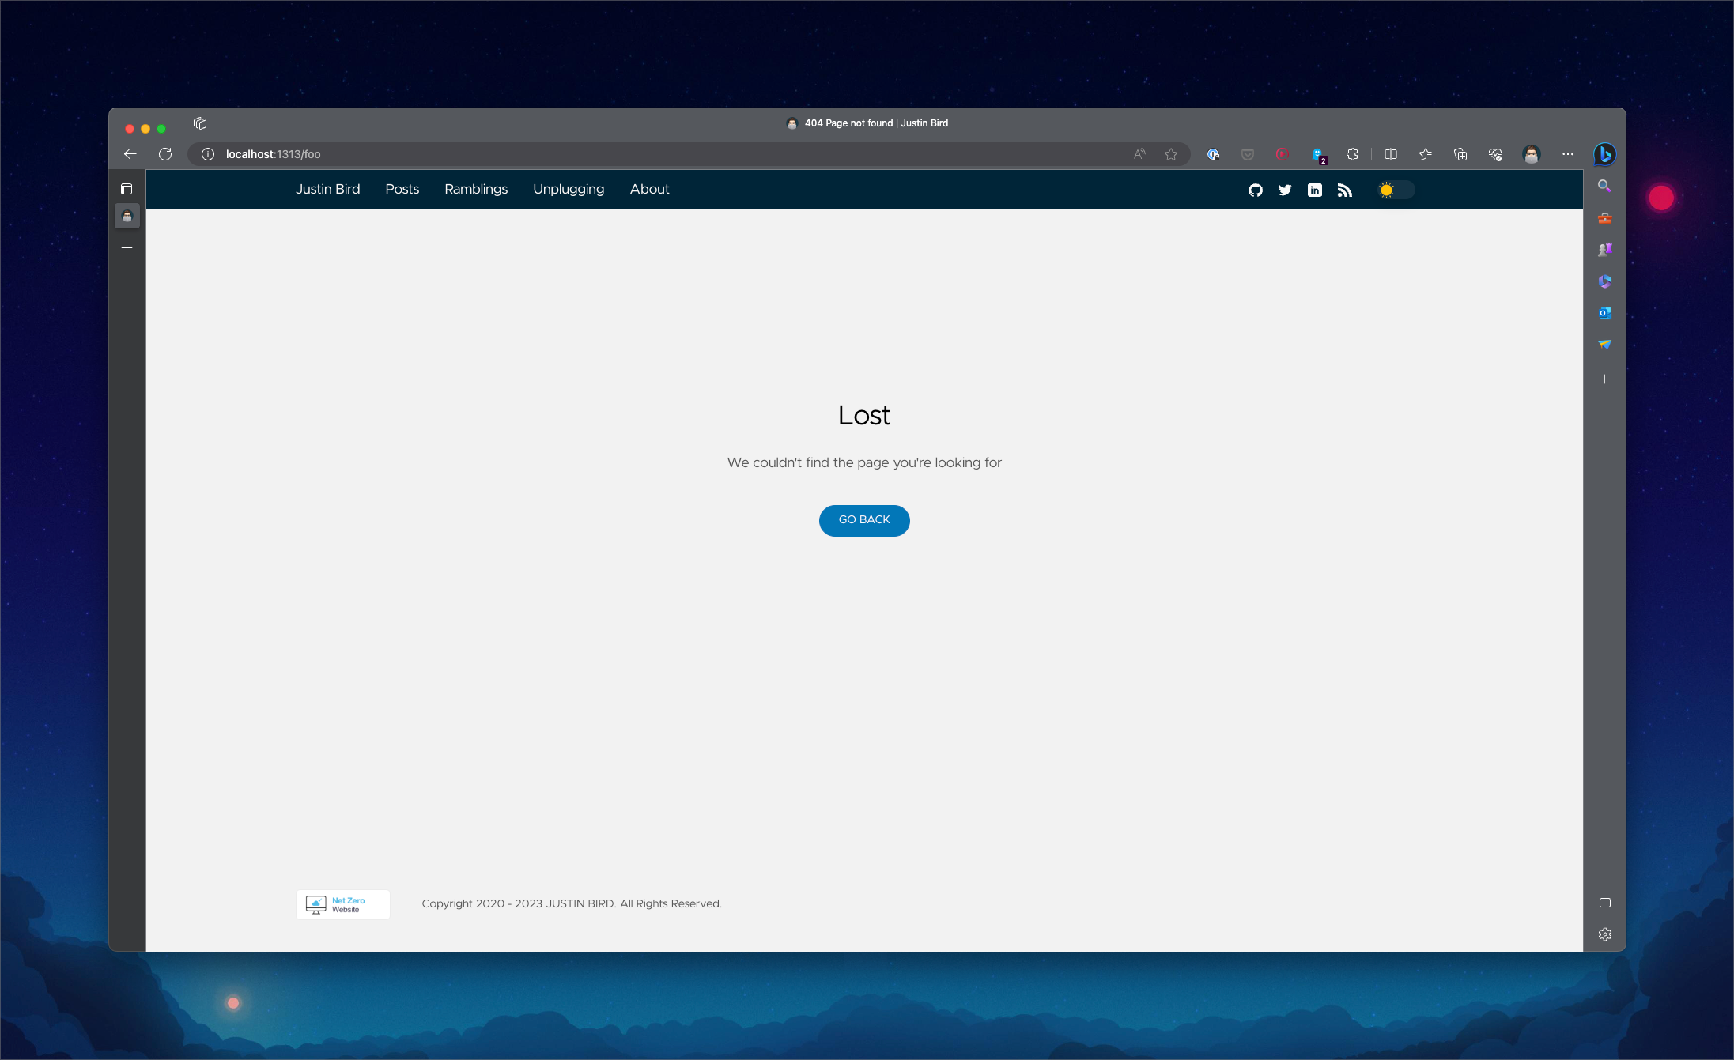Open Browser essentials health icon

[x=1494, y=154]
